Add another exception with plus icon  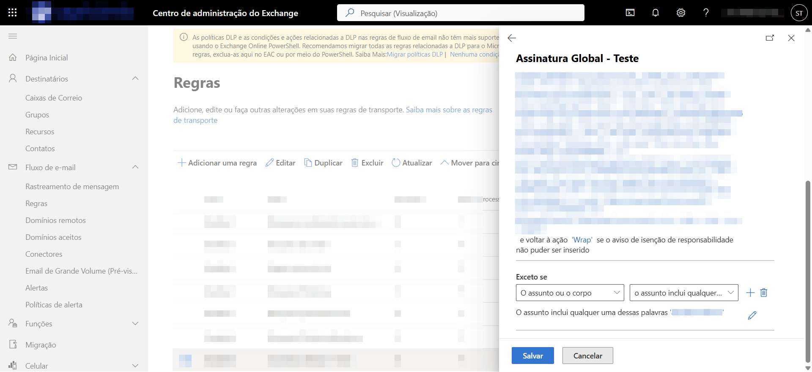point(750,293)
